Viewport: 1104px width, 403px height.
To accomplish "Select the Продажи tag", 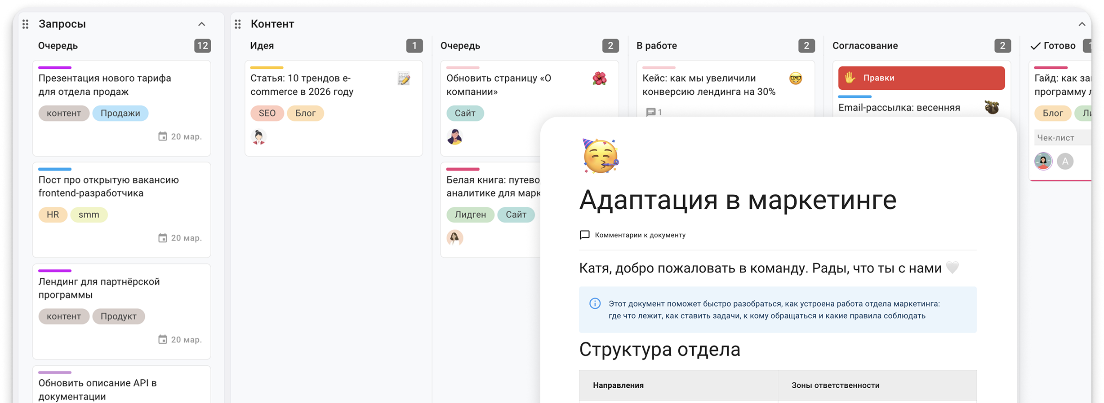I will click(x=120, y=113).
